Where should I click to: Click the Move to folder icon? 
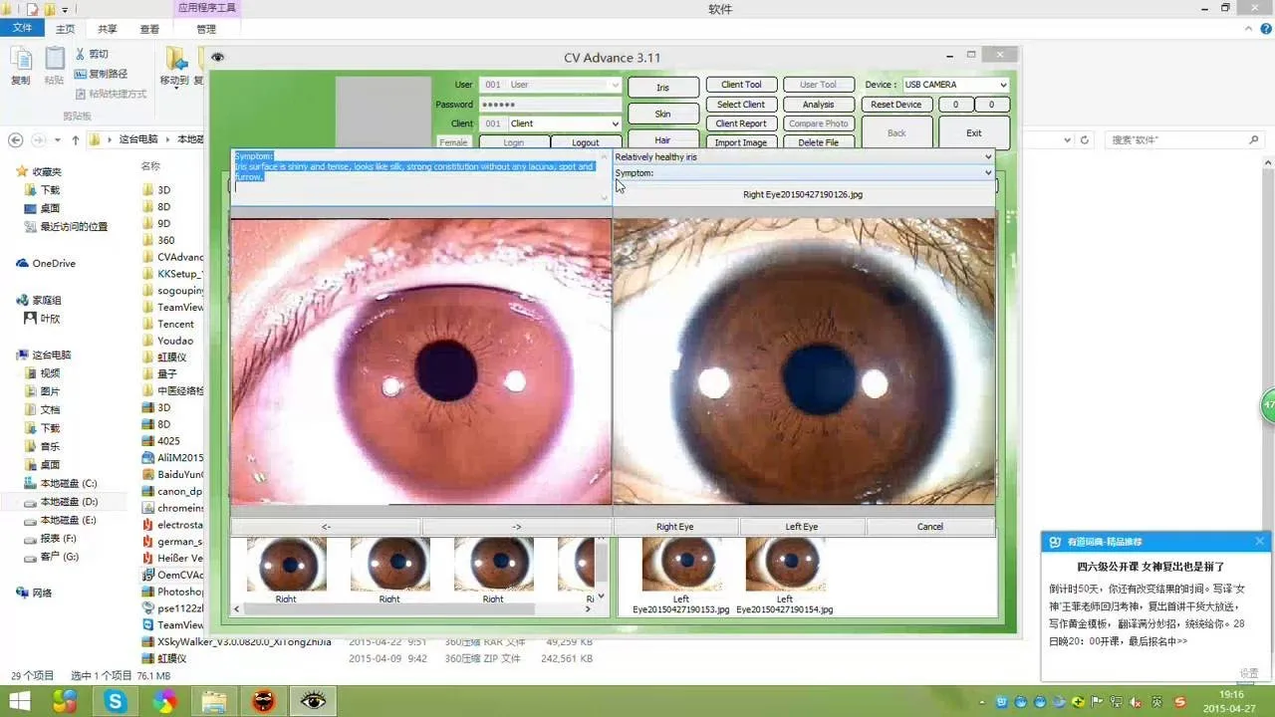pos(175,60)
